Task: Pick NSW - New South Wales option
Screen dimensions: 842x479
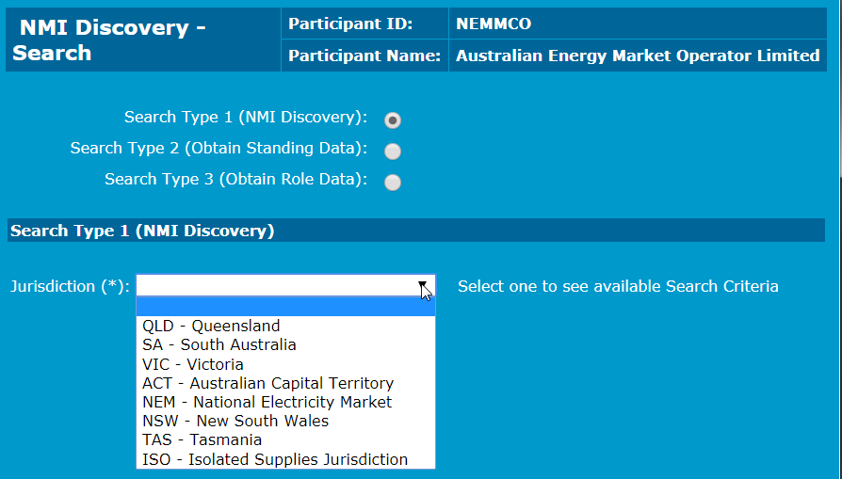Action: (x=285, y=421)
